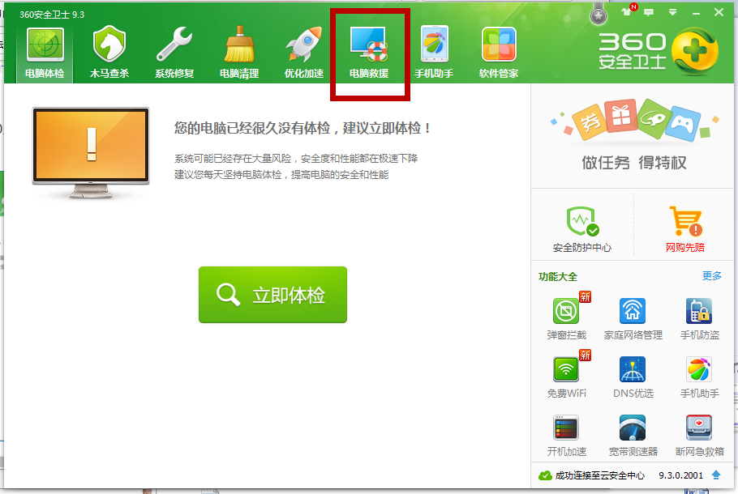Screen dimensions: 738x494
Task: Open the 断网急救箱 first-aid icon
Action: coord(699,428)
